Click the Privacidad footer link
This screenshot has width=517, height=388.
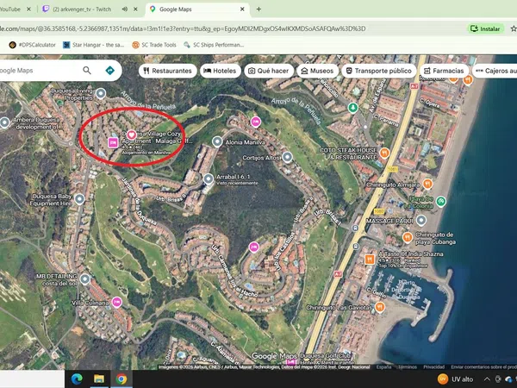[434, 367]
